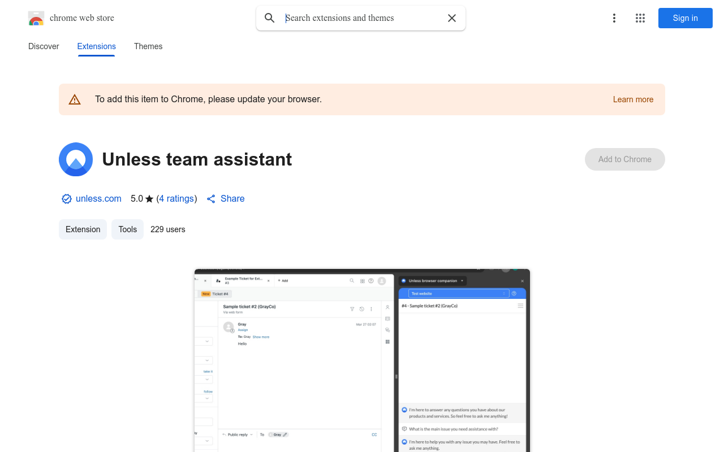Open the Google apps grid
The height and width of the screenshot is (452, 724).
tap(640, 18)
